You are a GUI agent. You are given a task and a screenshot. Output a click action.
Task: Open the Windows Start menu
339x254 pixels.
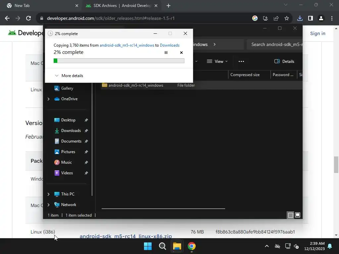click(x=148, y=246)
